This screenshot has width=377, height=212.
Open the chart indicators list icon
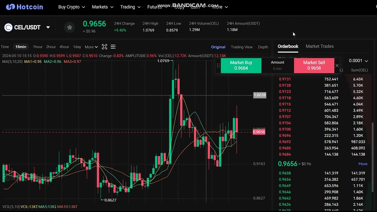point(113,47)
